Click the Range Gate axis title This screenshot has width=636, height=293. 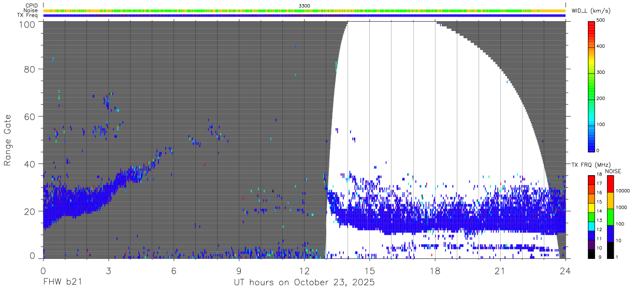(x=8, y=141)
